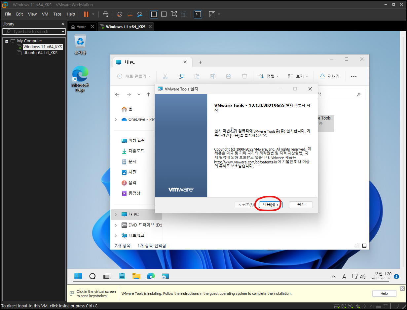Open the Explorer more options ellipsis
Screen dimensions: 407x310
354,76
